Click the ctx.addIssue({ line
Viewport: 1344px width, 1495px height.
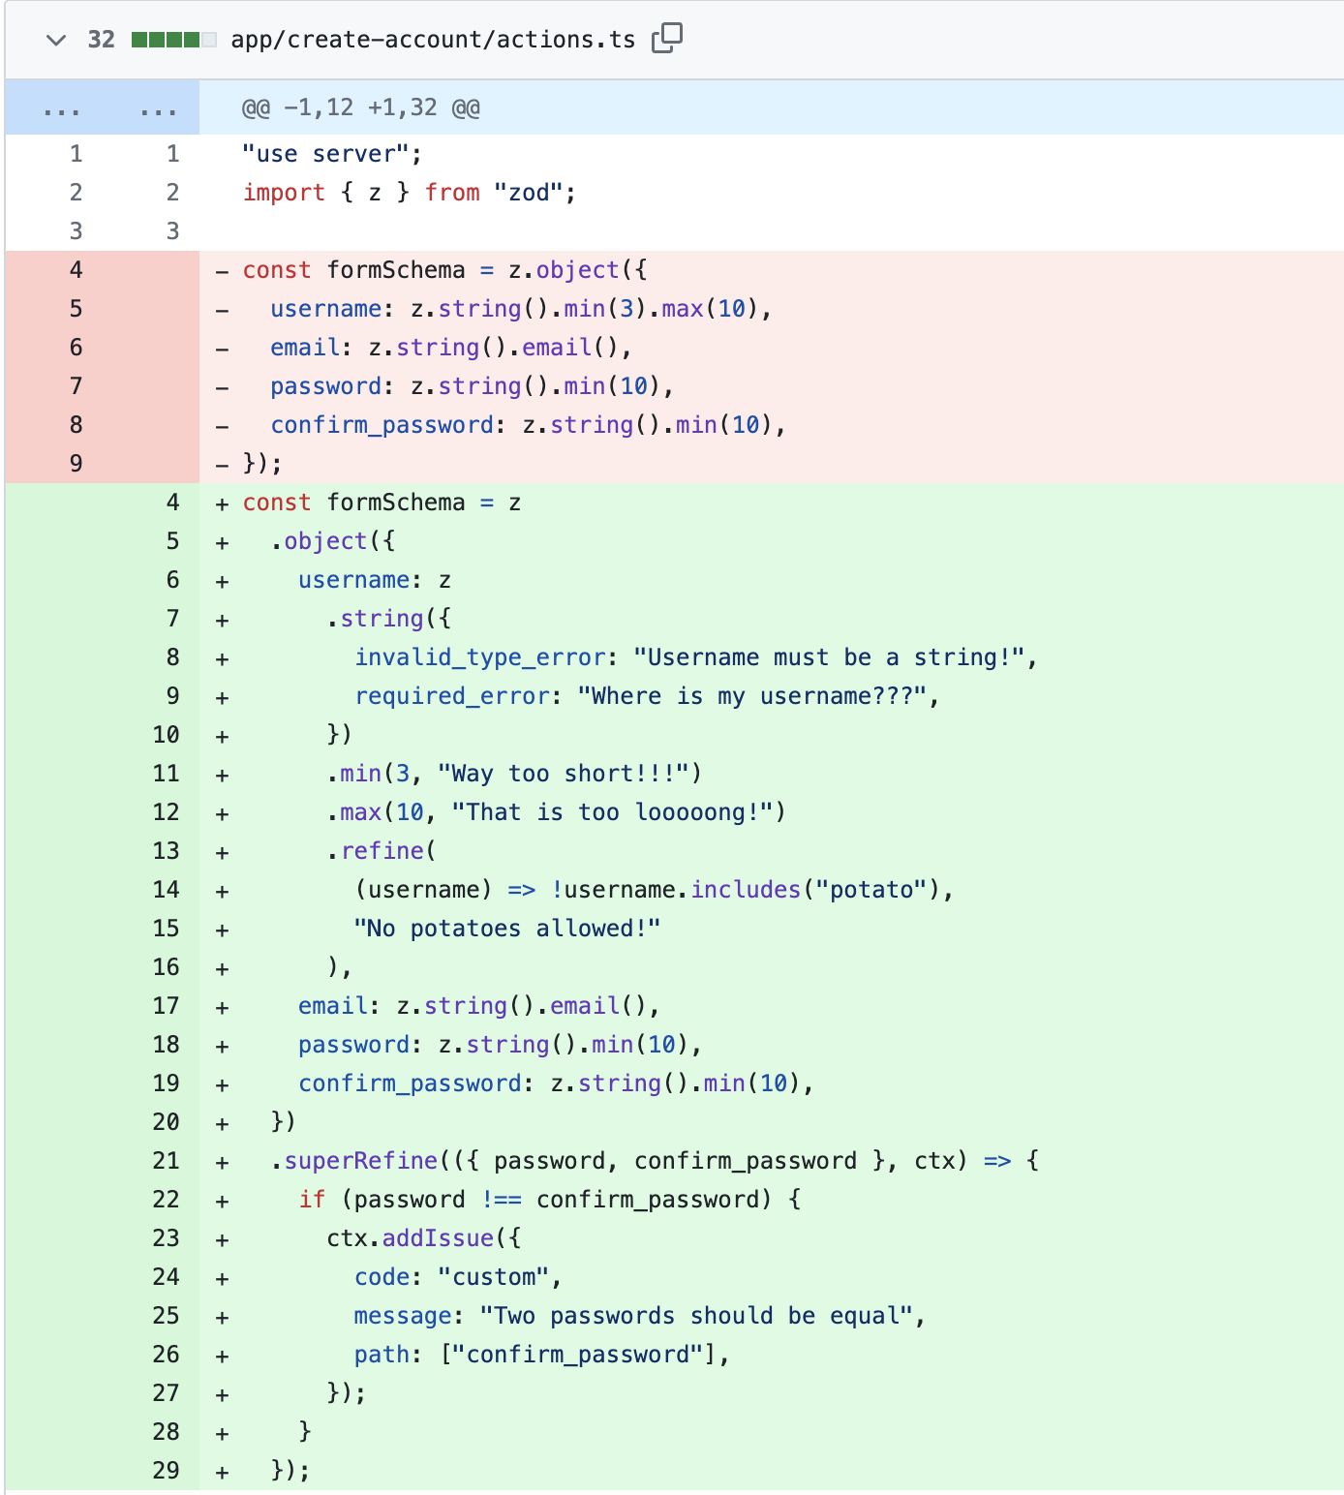point(424,1238)
